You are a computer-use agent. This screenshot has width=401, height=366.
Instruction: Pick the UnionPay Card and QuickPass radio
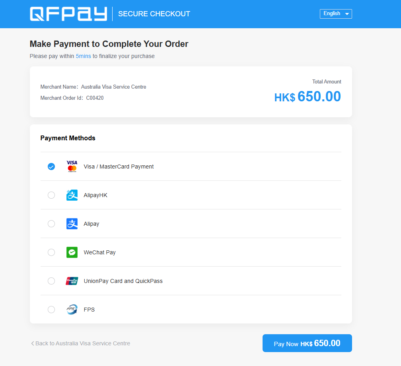click(51, 281)
